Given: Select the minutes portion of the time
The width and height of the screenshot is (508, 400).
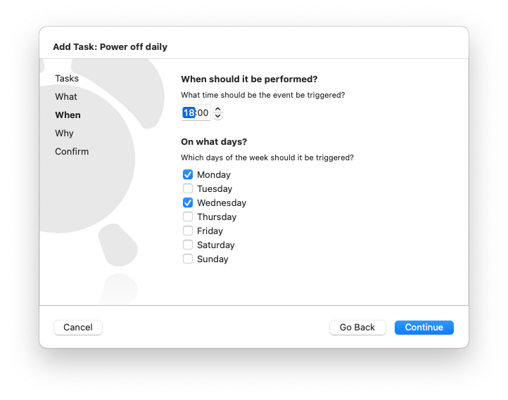Looking at the screenshot, I should point(203,112).
